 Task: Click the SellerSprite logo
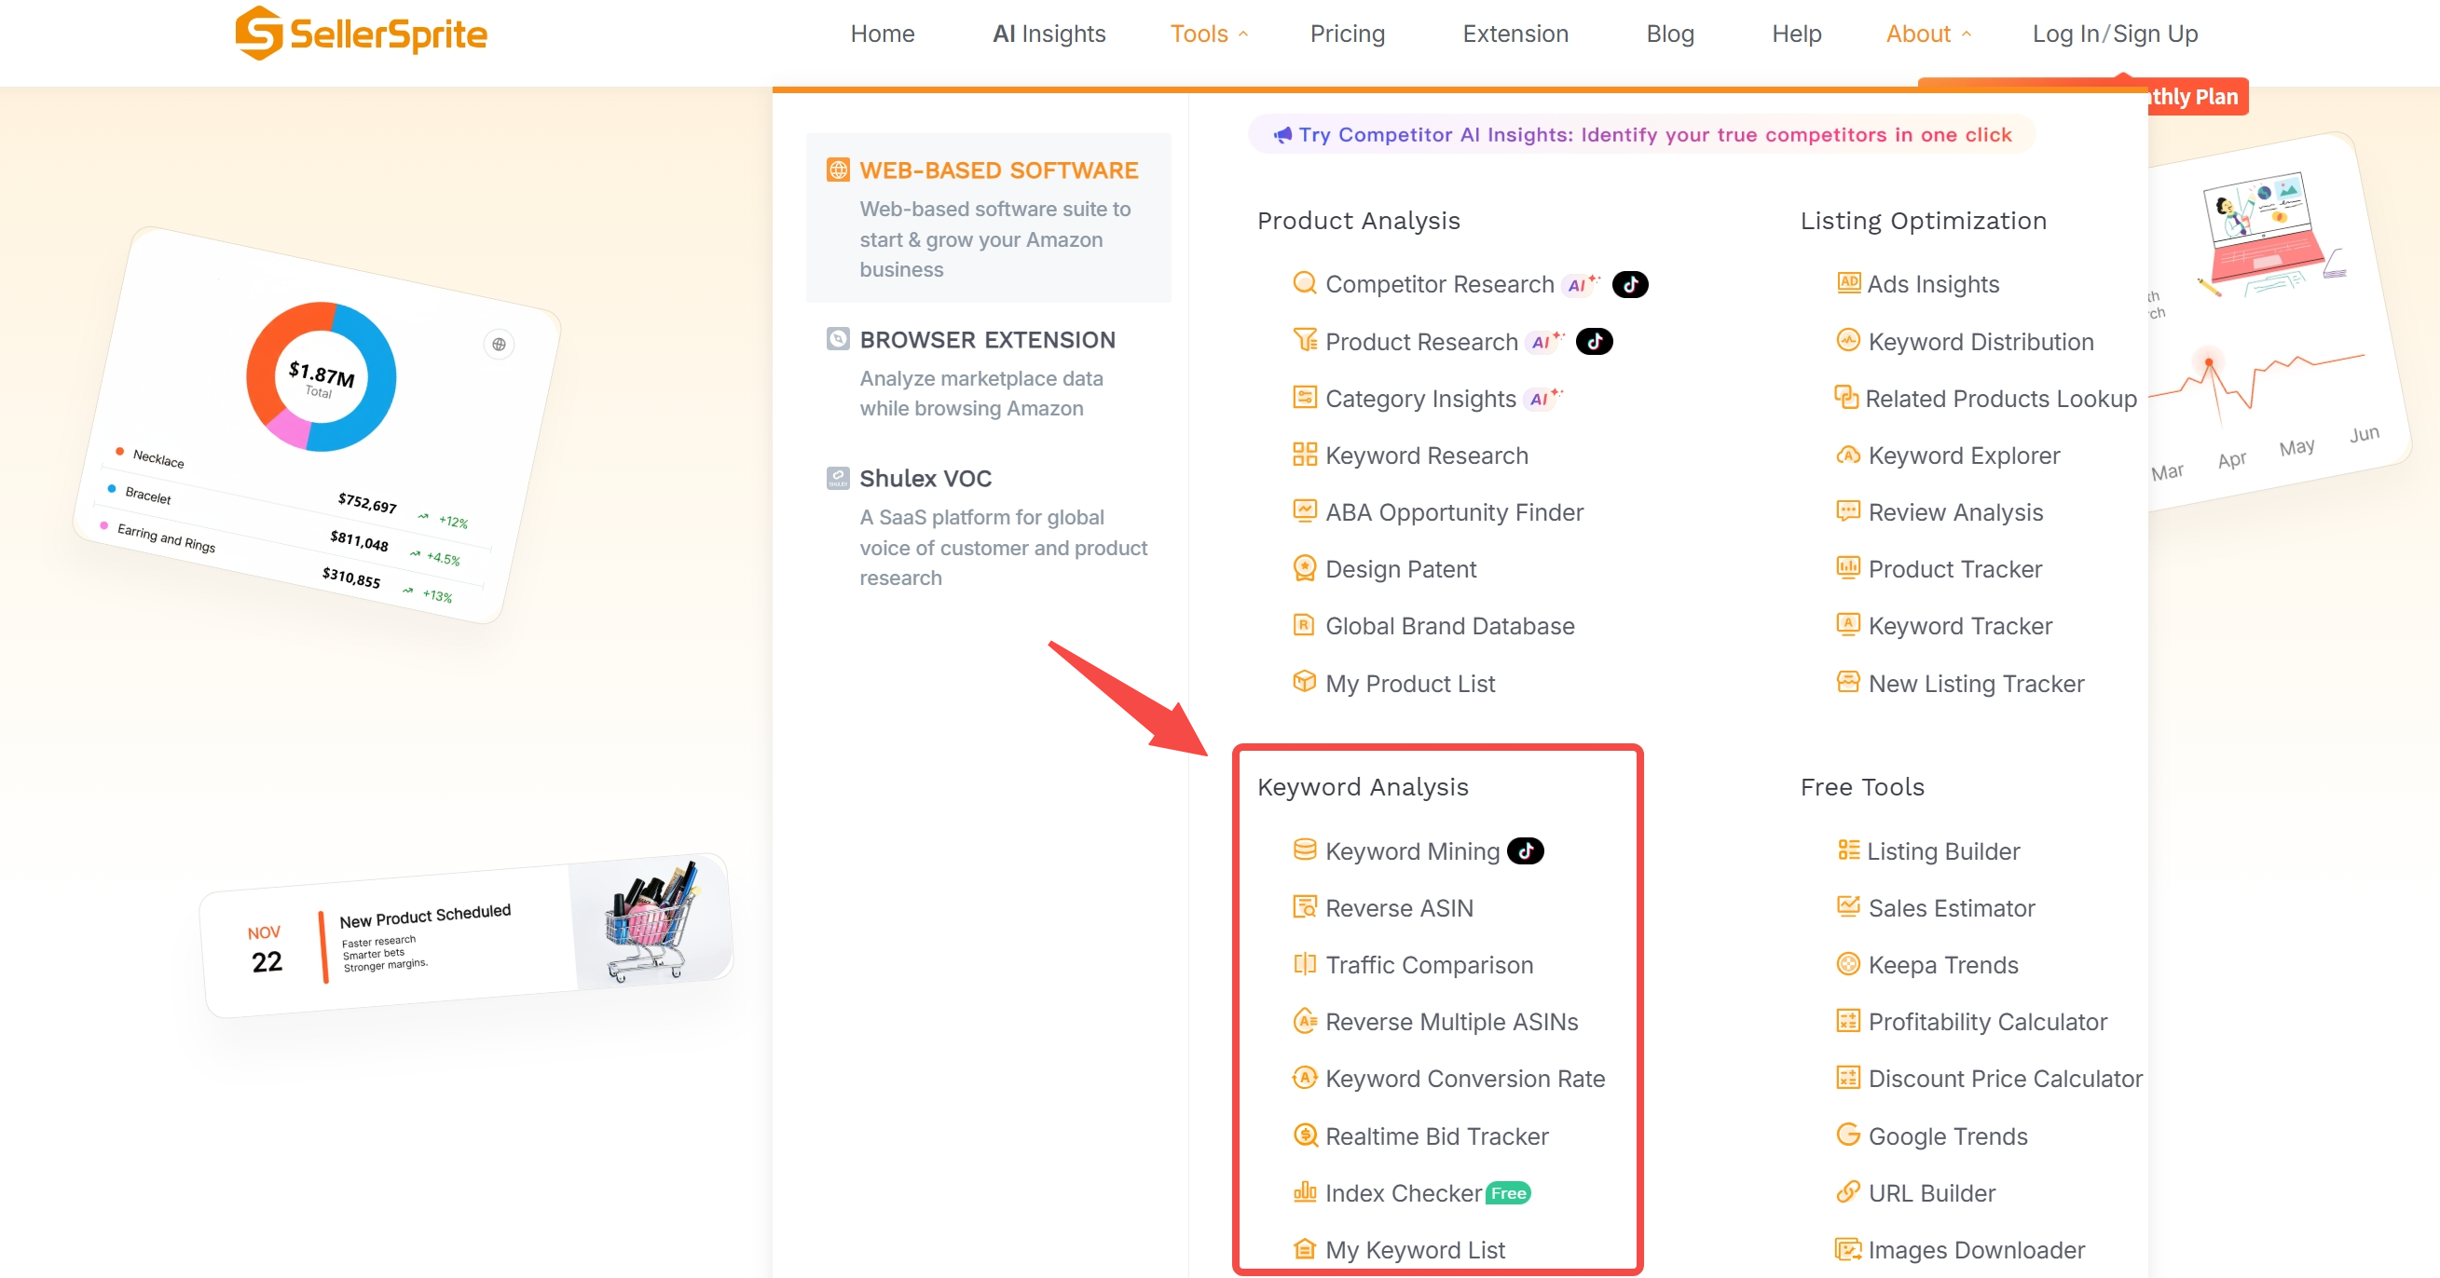coord(361,34)
